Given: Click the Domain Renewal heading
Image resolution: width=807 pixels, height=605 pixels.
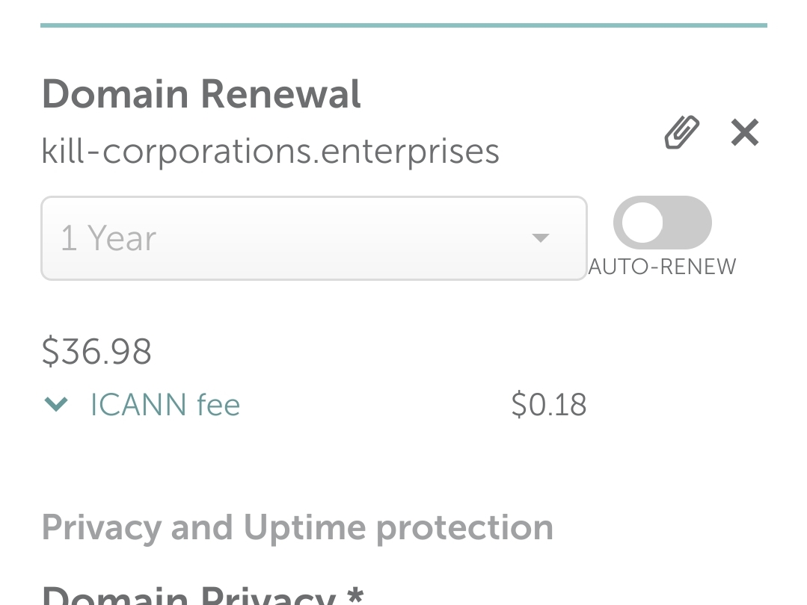Looking at the screenshot, I should tap(201, 95).
